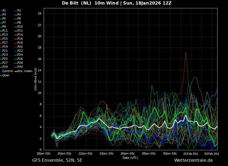Click the De Bilt 10m Wind chart title
The width and height of the screenshot is (228, 166).
[117, 3]
